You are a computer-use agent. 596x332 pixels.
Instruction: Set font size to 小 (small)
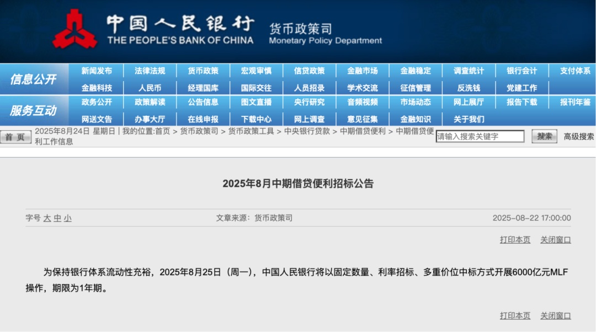tap(67, 218)
